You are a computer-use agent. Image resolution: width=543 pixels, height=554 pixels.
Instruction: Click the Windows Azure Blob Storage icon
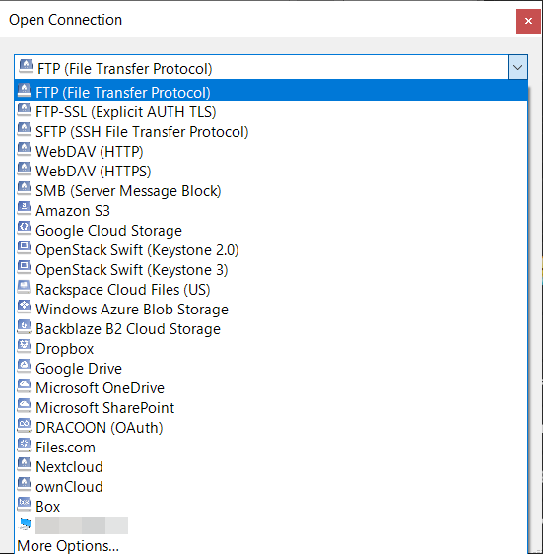[24, 307]
